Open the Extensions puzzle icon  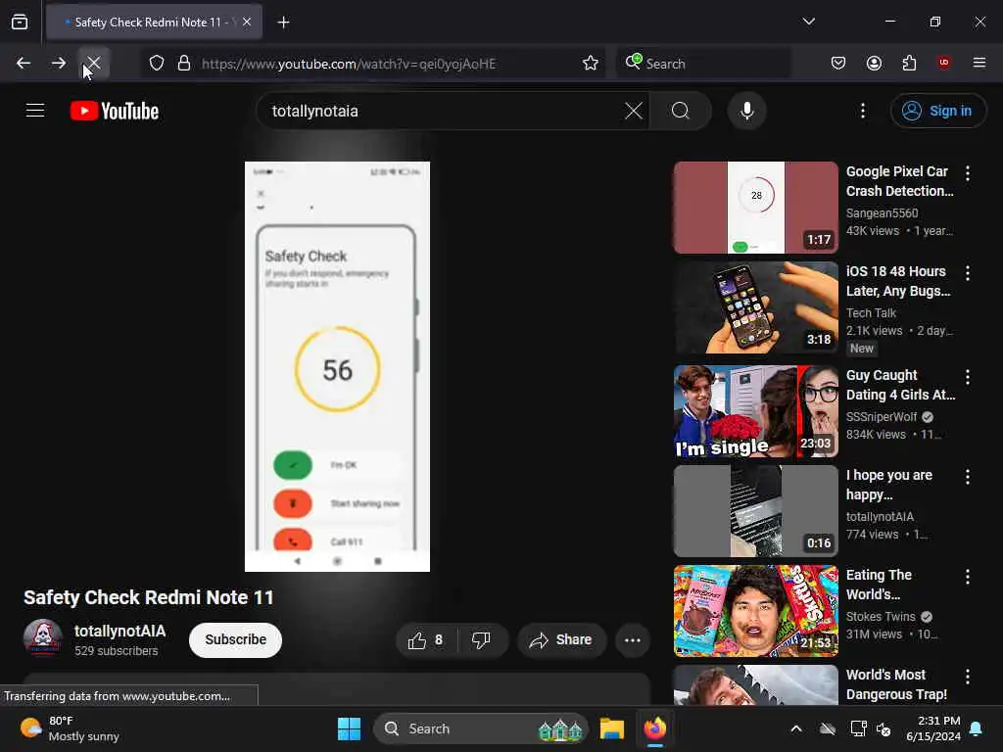coord(909,63)
